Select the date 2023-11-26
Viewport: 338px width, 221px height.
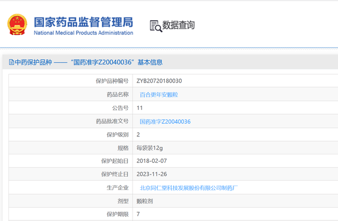click(152, 174)
